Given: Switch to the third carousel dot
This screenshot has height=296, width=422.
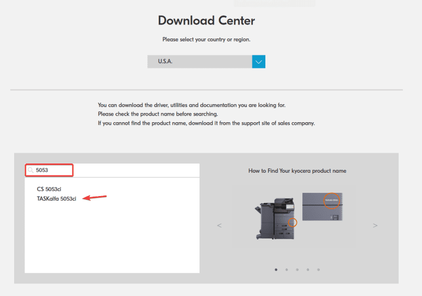Looking at the screenshot, I should point(297,269).
